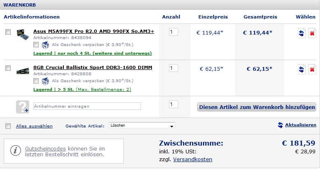320x169 pixels.
Task: Click Diesen Artikel zum Warenkorb hinzufügen button
Action: [257, 107]
